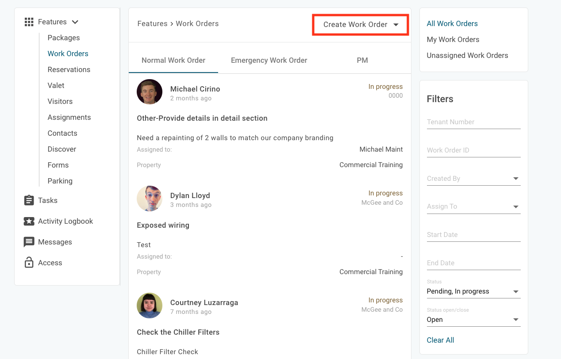
Task: Click assignee Michael Maint
Action: click(x=381, y=149)
